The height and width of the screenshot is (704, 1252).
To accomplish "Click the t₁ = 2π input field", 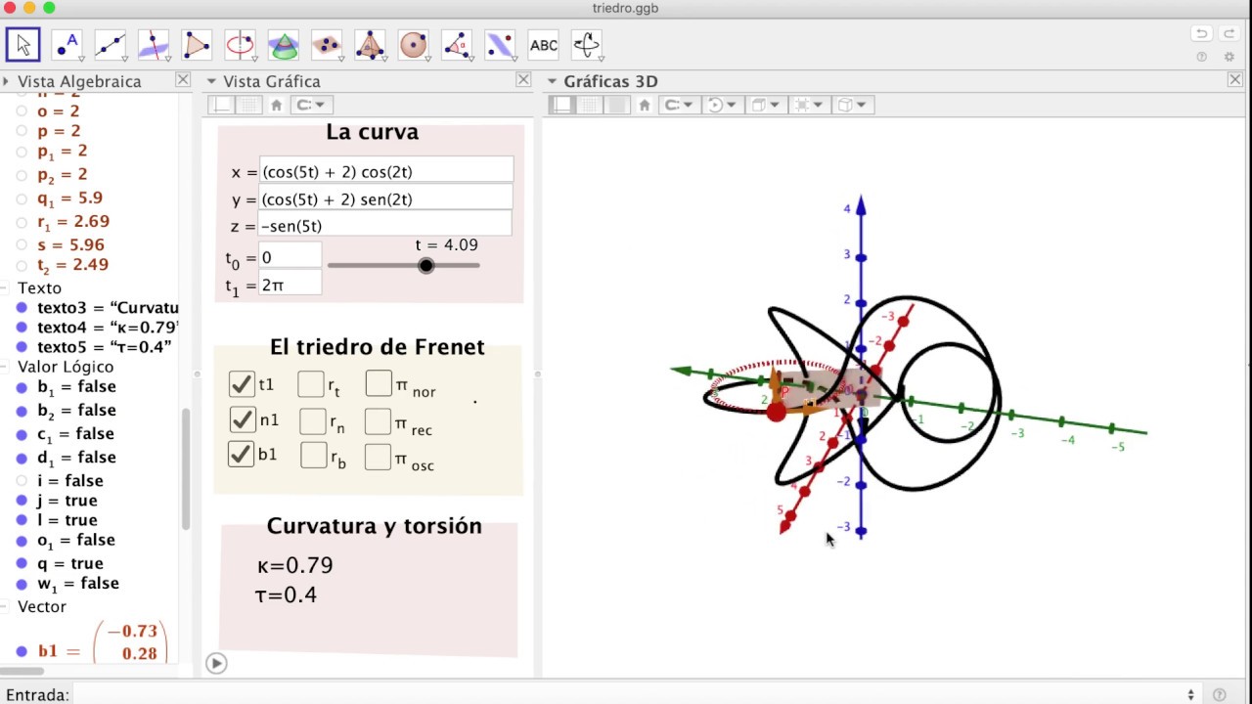I will click(290, 285).
